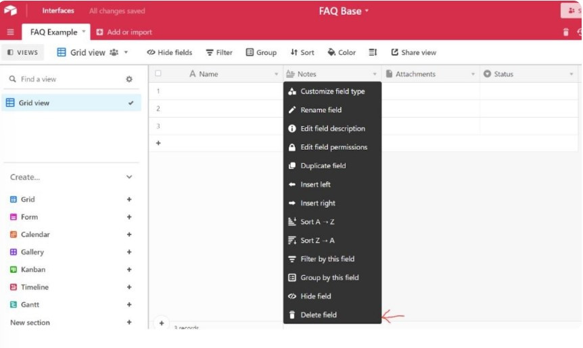Screen dimensions: 583x348
Task: Select Delete field from context menu
Action: pyautogui.click(x=318, y=315)
